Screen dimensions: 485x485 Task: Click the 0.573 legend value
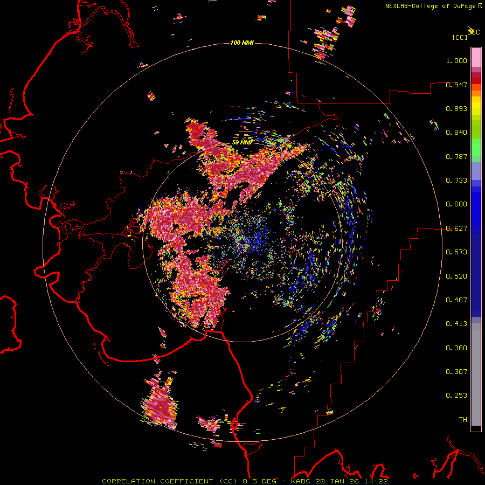click(x=456, y=252)
